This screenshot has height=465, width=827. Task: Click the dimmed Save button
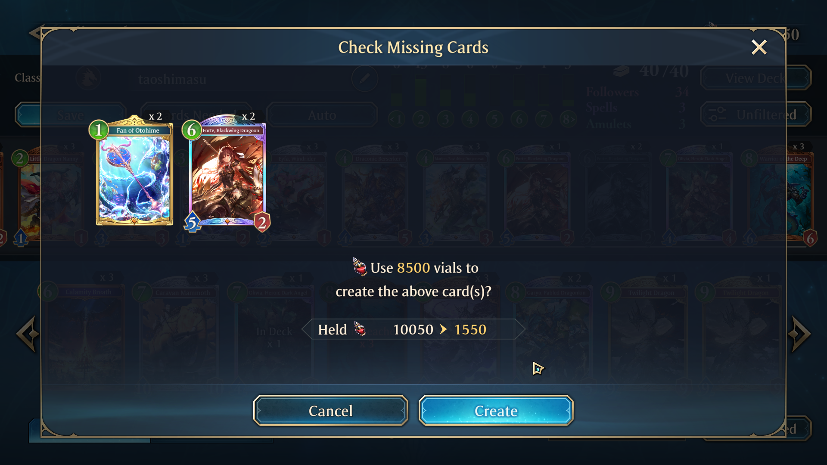pyautogui.click(x=71, y=115)
